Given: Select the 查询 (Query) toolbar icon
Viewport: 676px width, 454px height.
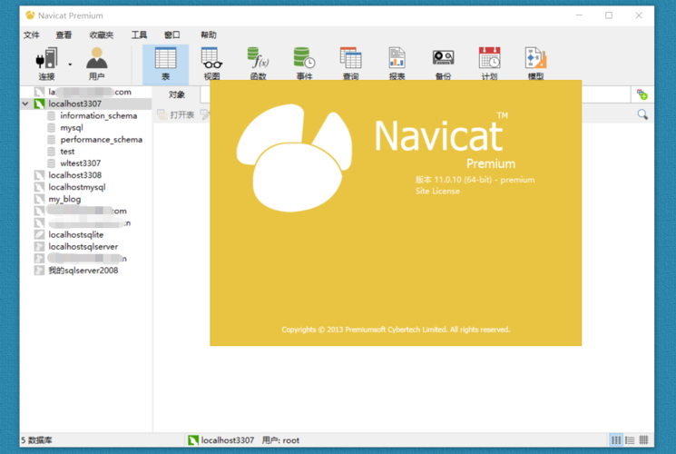Looking at the screenshot, I should tap(350, 64).
